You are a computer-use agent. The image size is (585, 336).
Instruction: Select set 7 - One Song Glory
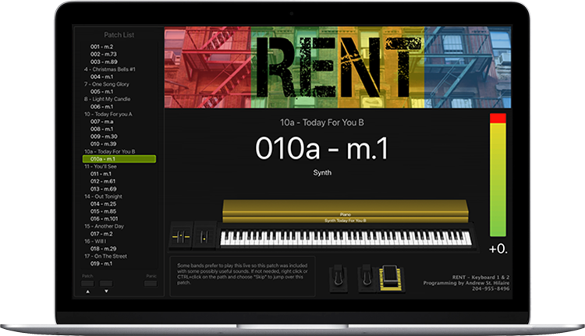[107, 84]
